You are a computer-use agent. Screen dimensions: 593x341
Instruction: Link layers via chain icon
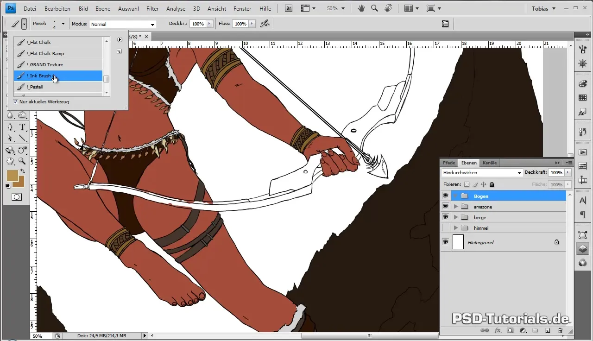485,330
